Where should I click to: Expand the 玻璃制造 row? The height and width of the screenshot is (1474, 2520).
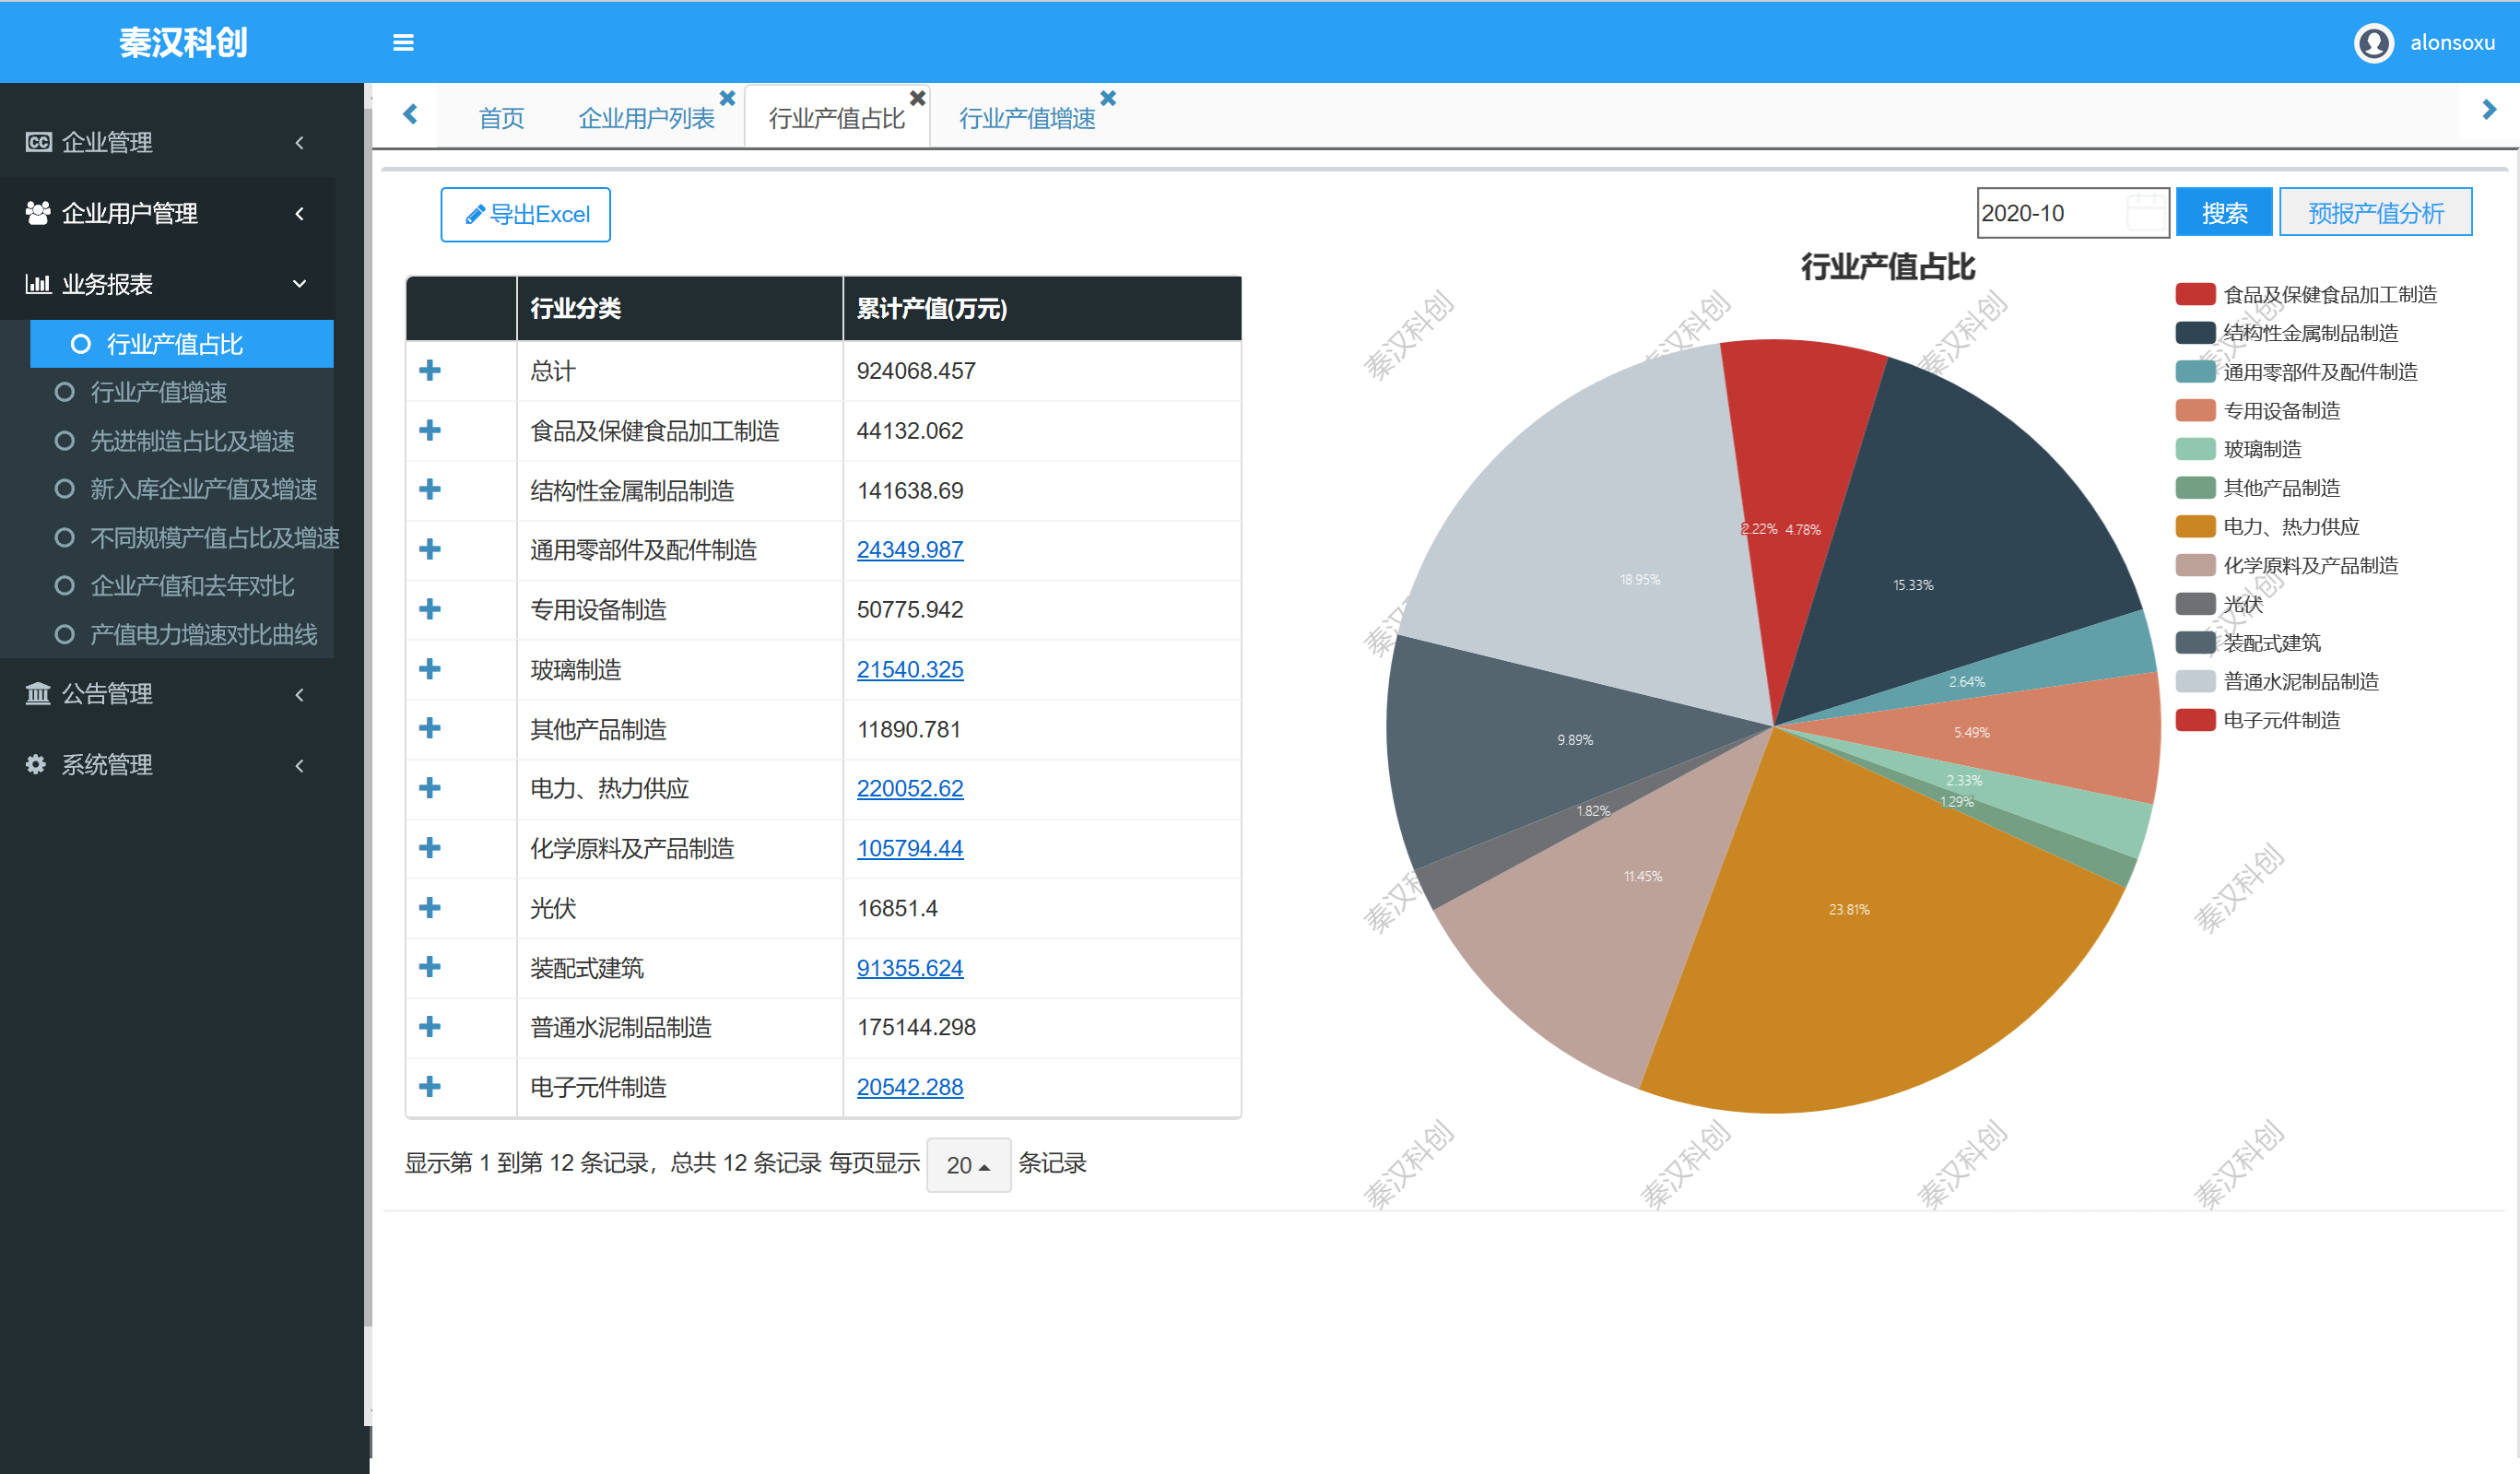pyautogui.click(x=430, y=669)
